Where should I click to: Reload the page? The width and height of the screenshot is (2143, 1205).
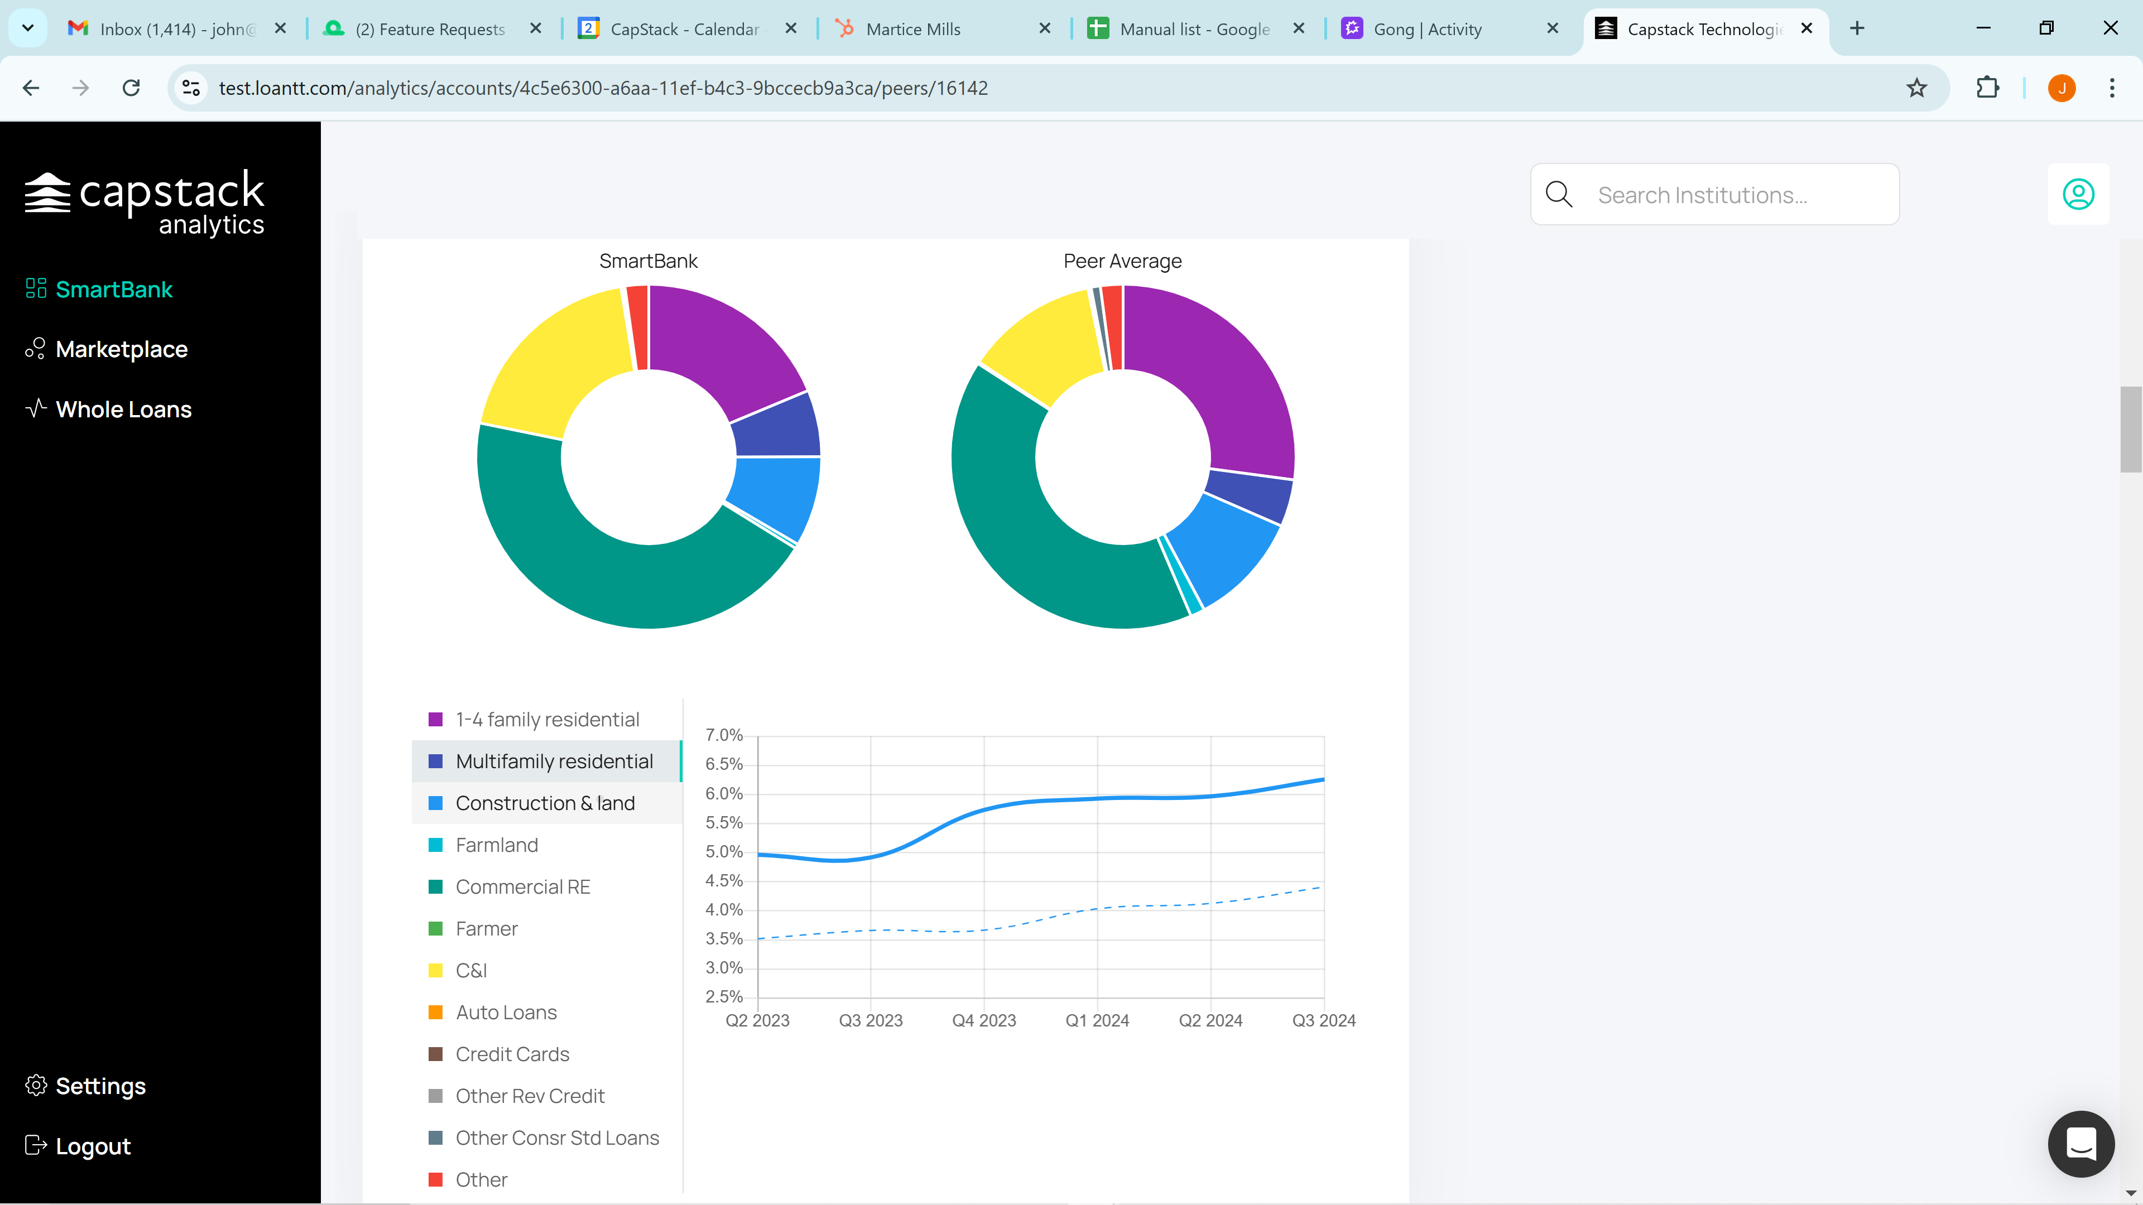[x=132, y=88]
